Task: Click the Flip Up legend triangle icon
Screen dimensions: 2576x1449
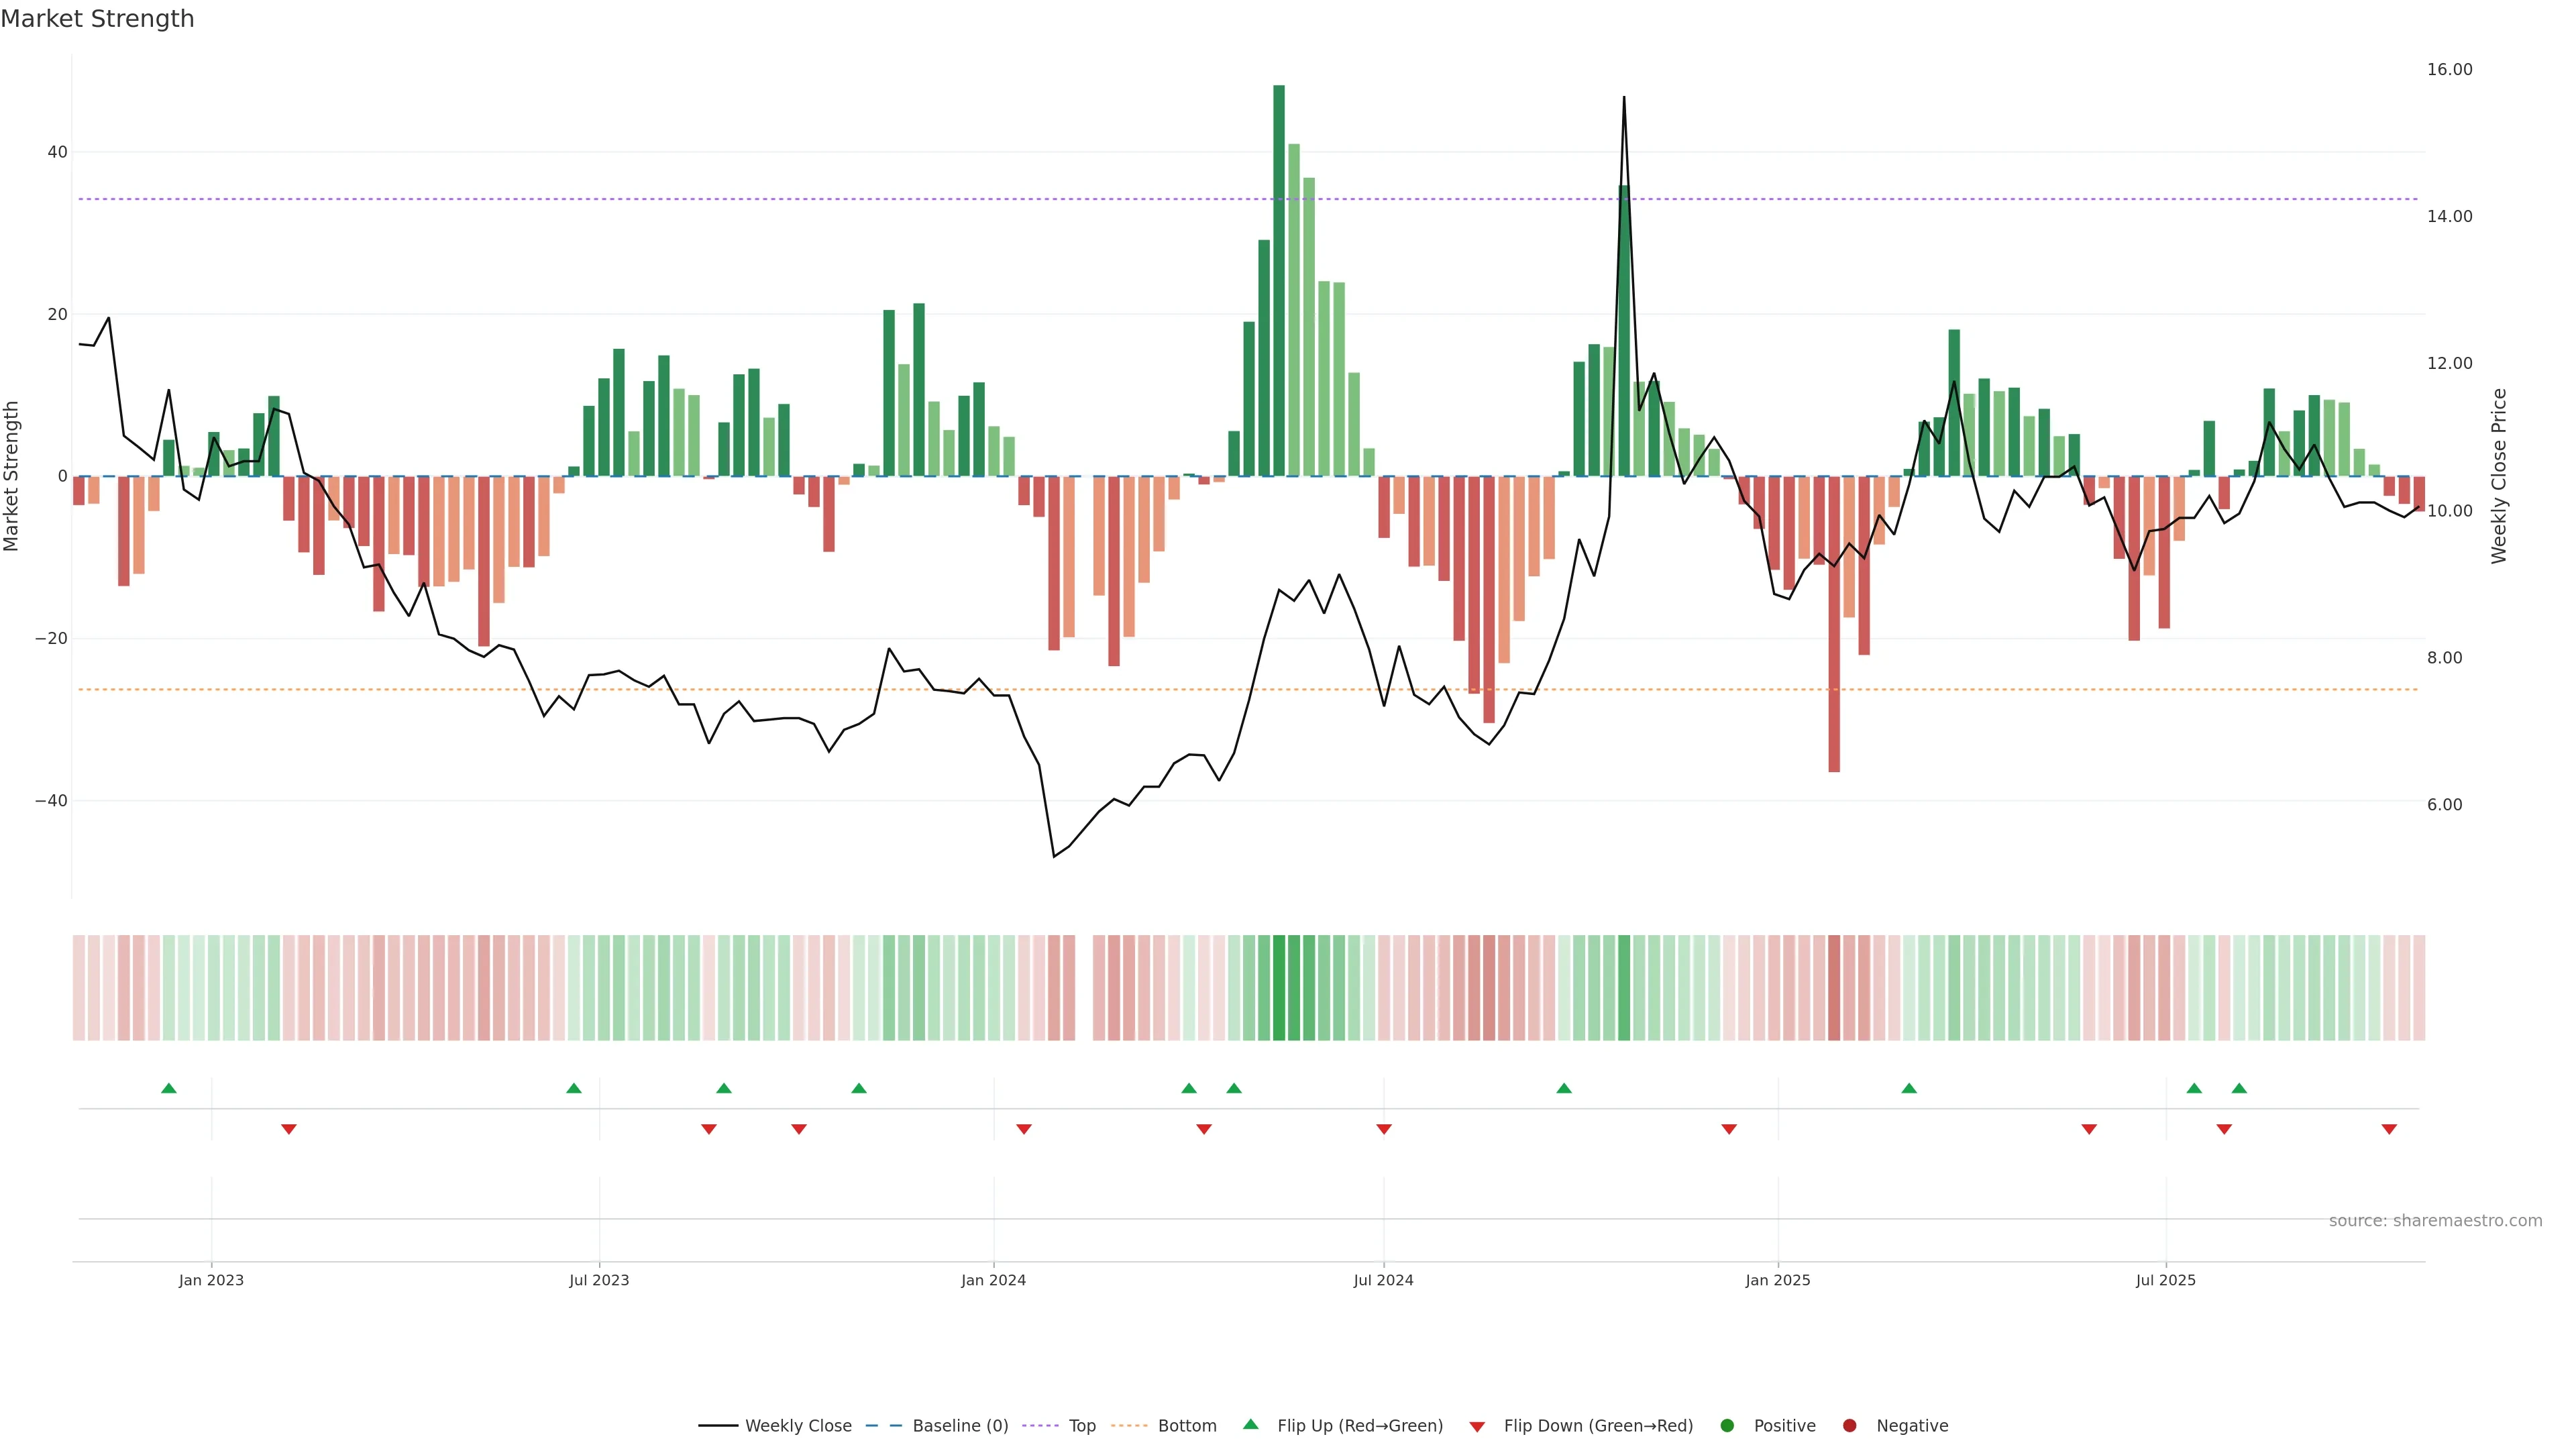Action: click(1250, 1424)
